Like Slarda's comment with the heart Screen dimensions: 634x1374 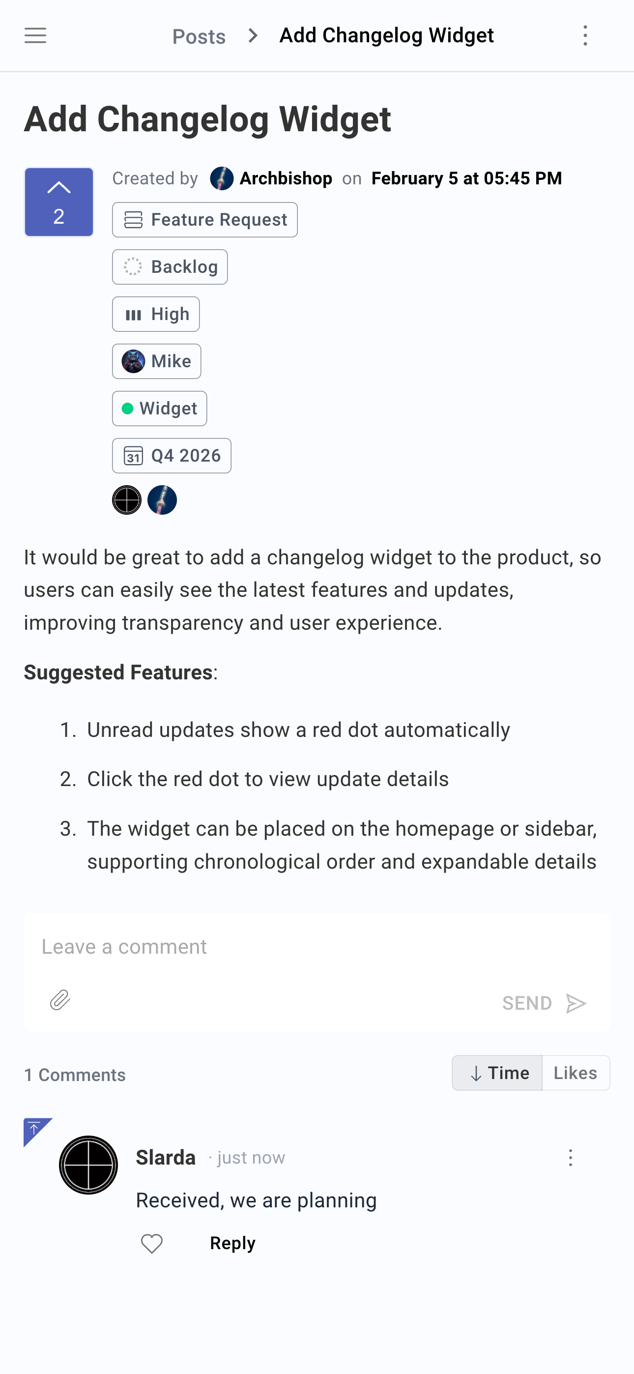click(151, 1244)
